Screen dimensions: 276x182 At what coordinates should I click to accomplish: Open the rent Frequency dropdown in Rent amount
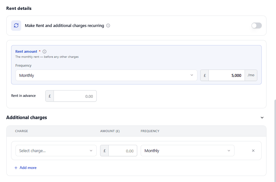click(106, 75)
